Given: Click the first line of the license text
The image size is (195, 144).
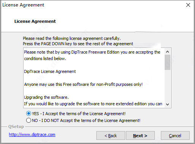Looking at the screenshot, I should [92, 52].
